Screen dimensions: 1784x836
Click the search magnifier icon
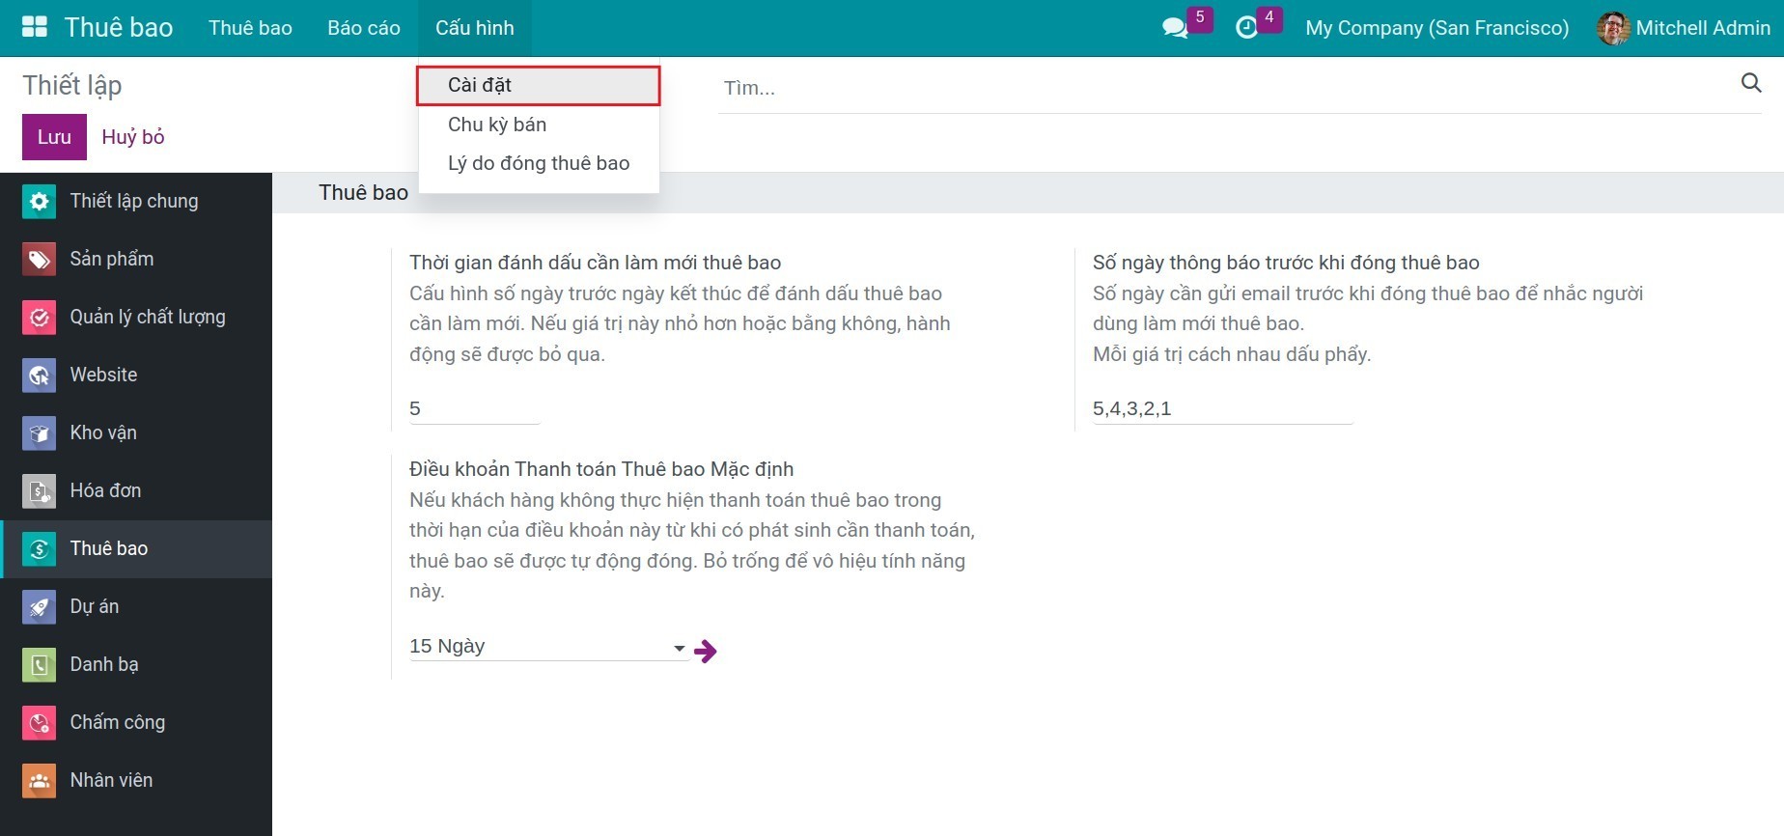(x=1750, y=83)
